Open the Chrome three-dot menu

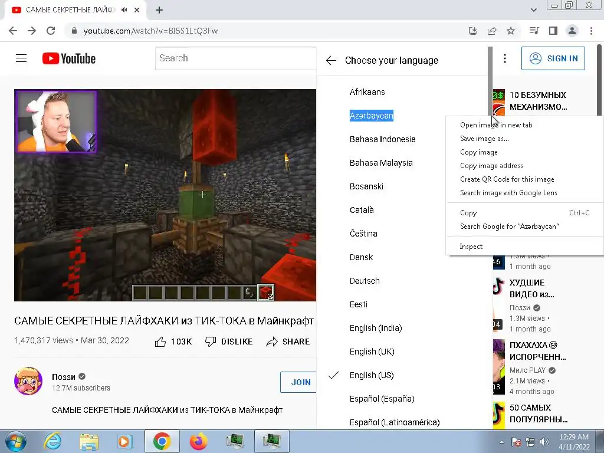[591, 31]
